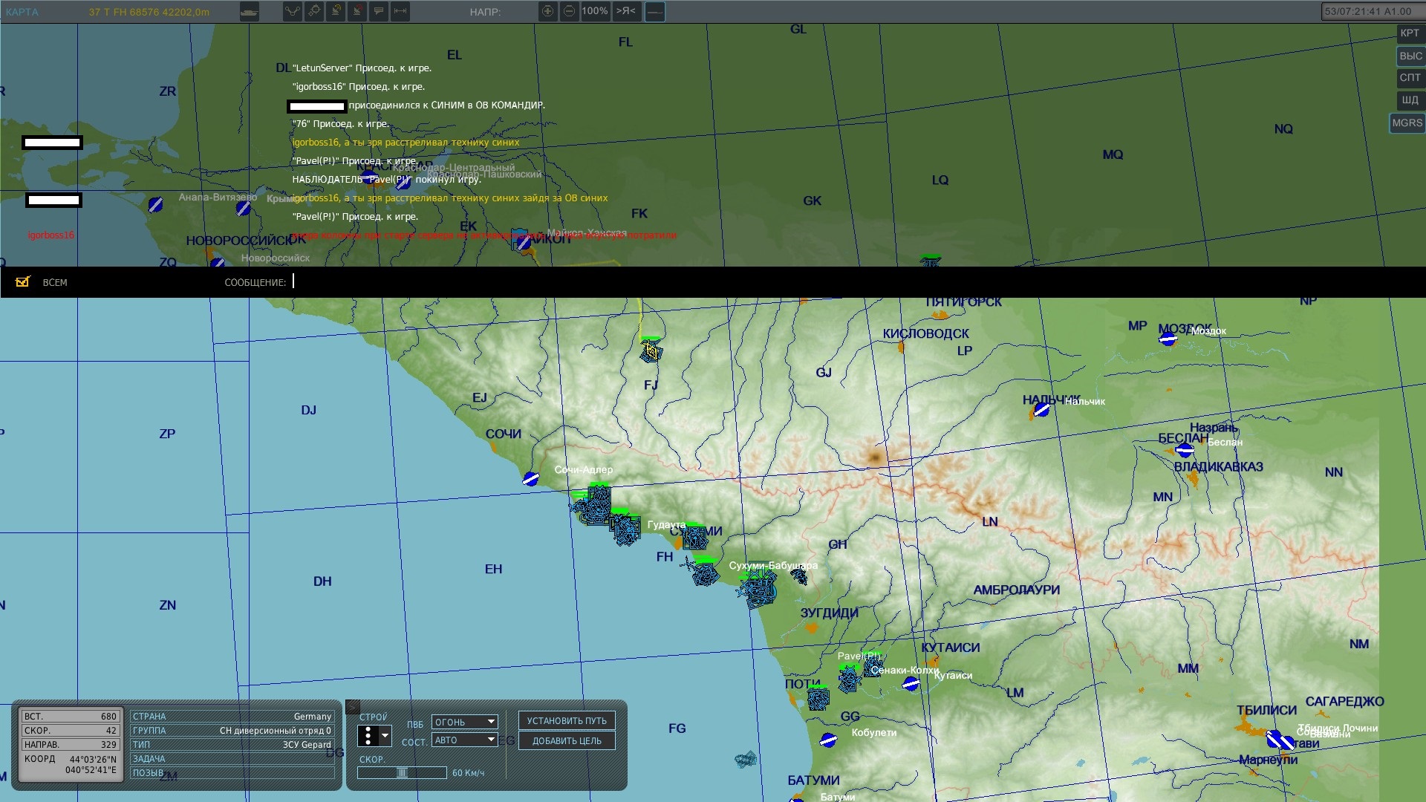The width and height of the screenshot is (1426, 802).
Task: Open the ОГОНЬ rules of engagement dropdown
Action: [465, 722]
